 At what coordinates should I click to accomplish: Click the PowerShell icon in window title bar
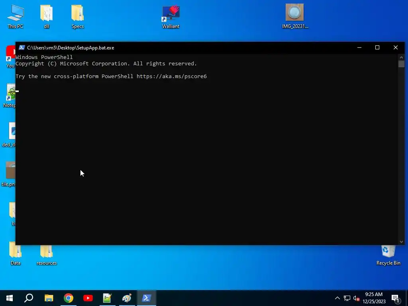[x=22, y=48]
